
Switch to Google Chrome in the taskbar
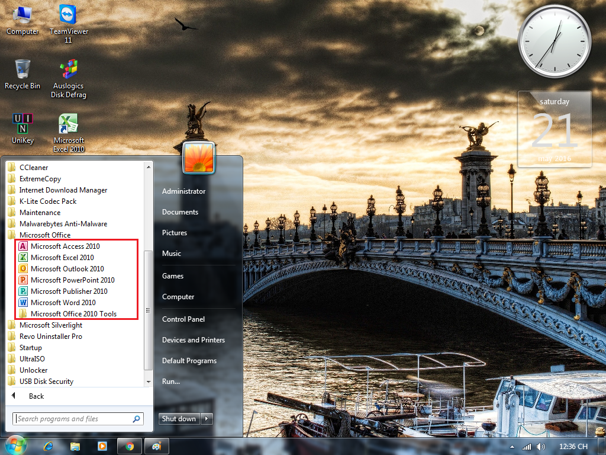pos(130,447)
